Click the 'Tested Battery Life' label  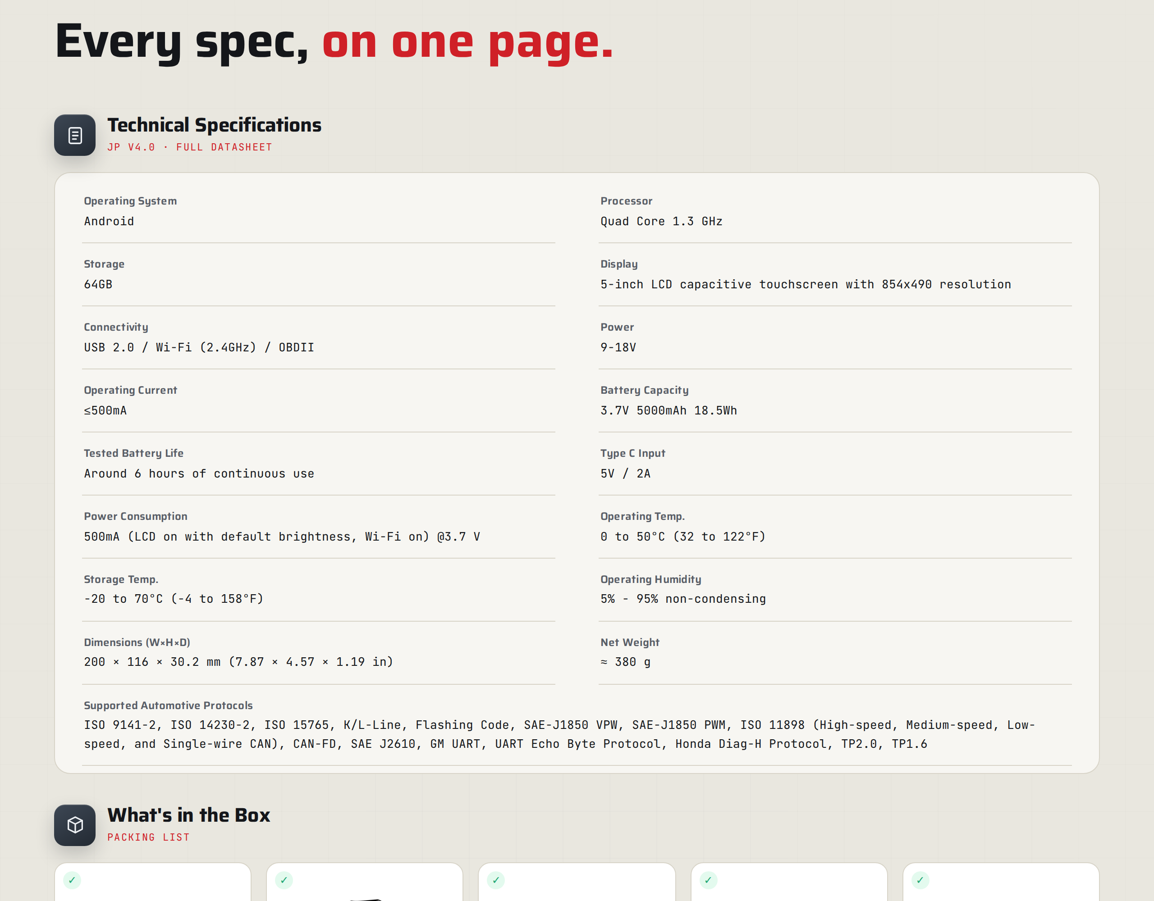click(133, 453)
